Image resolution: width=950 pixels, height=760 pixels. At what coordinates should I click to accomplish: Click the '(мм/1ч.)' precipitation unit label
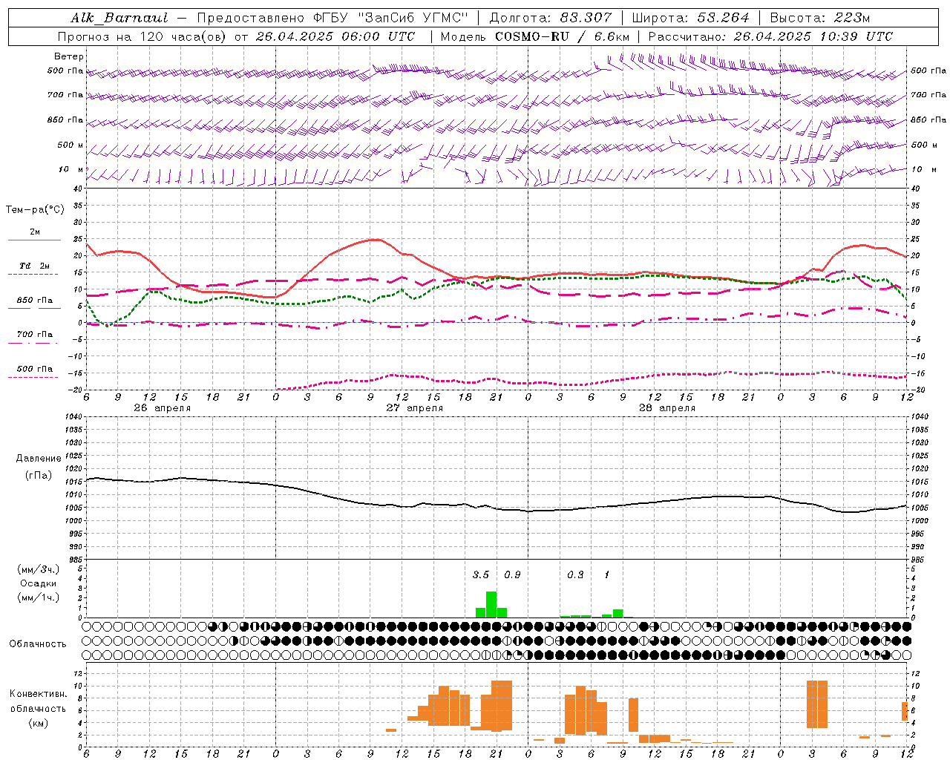point(38,597)
